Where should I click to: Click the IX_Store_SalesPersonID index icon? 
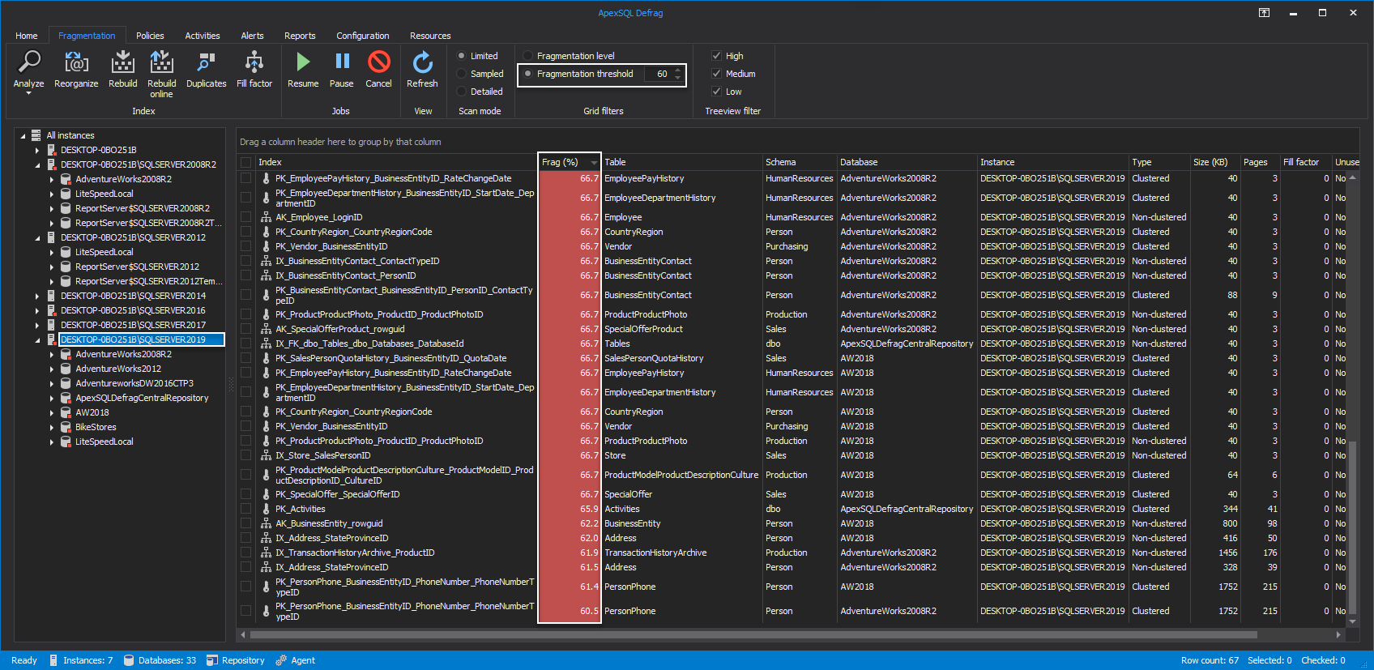(266, 455)
